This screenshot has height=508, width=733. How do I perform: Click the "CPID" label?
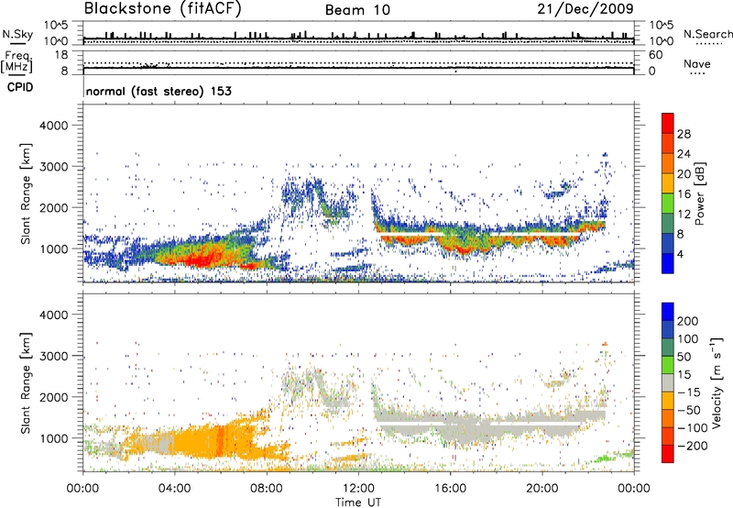pos(20,87)
